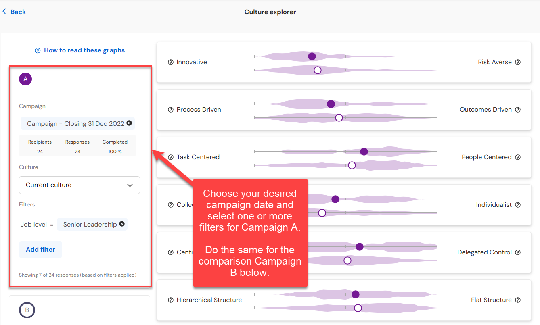Click the Campaign - Closing 31 Dec 2022 chip text
540x325 pixels.
click(75, 124)
